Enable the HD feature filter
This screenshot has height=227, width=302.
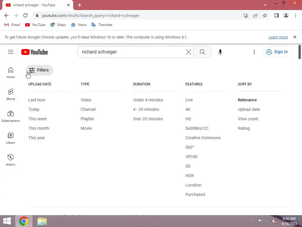click(x=188, y=119)
